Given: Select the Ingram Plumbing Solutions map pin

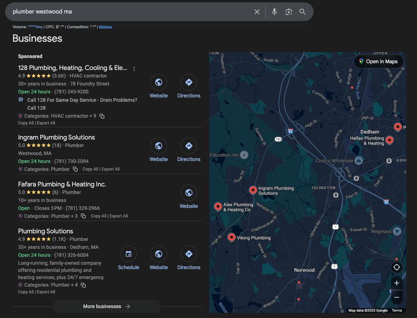Looking at the screenshot, I should click(x=253, y=190).
